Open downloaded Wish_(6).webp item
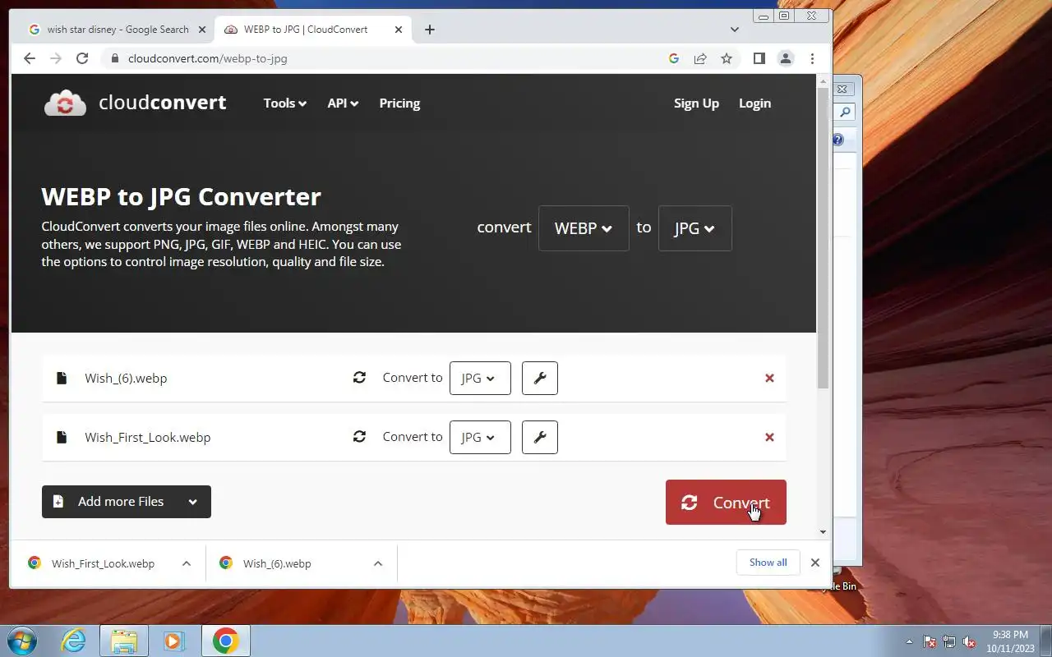This screenshot has height=657, width=1052. pyautogui.click(x=277, y=563)
